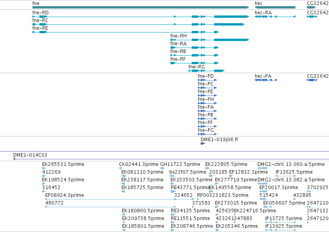Screen dimensions: 329x232
Task: Click bs22f07.5prime EST label
Action: click(x=188, y=172)
